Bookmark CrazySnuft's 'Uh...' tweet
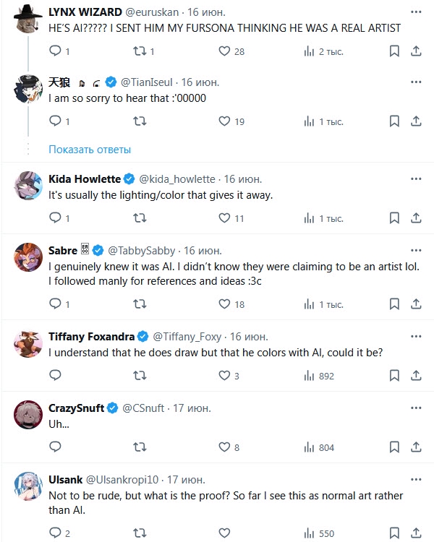The image size is (434, 542). [x=394, y=447]
